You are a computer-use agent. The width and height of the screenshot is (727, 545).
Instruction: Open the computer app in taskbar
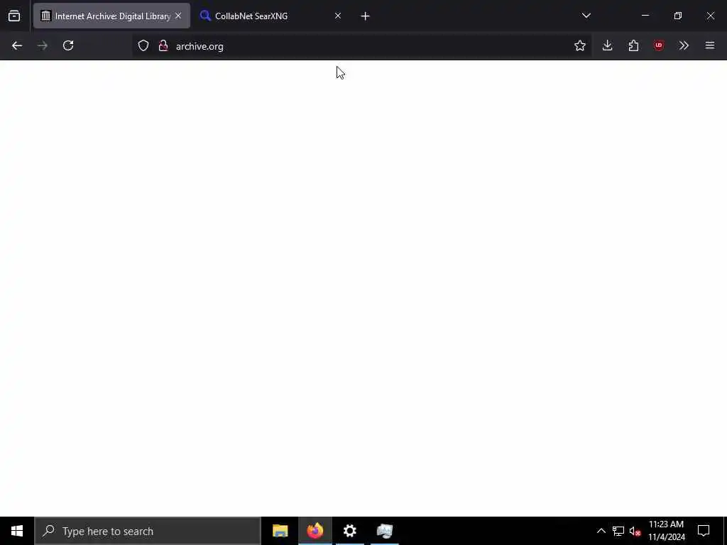point(384,531)
